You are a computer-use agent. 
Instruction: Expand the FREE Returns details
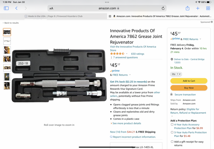[130, 75]
